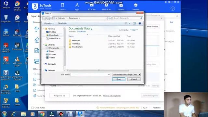208x117 pixels.
Task: Collapse the Libraries tree group
Action: click(44, 45)
